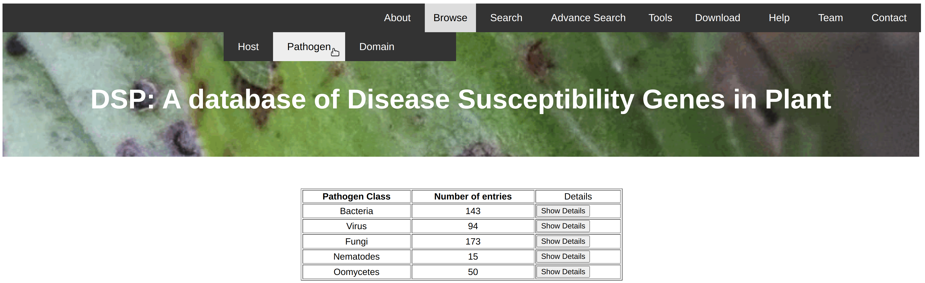Click the Virus cell

pos(356,226)
